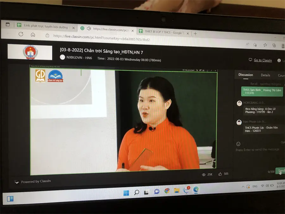Open the THIET BI LOP 7 THCS tab

coord(163,32)
